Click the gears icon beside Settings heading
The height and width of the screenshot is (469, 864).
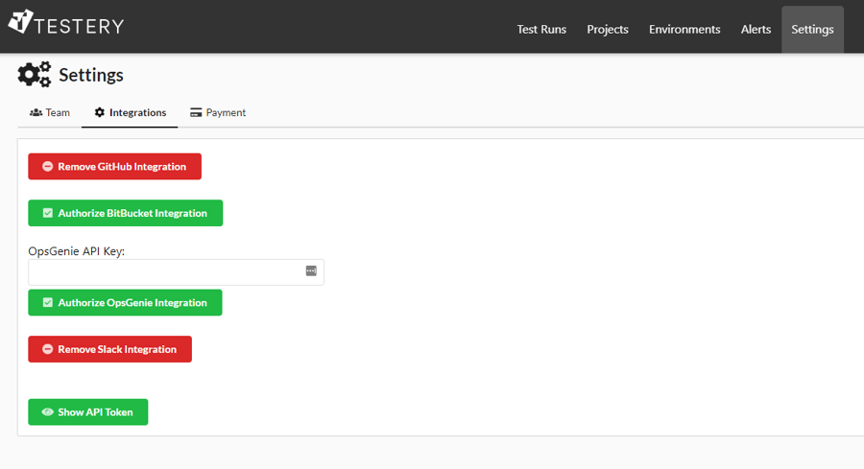pos(35,74)
